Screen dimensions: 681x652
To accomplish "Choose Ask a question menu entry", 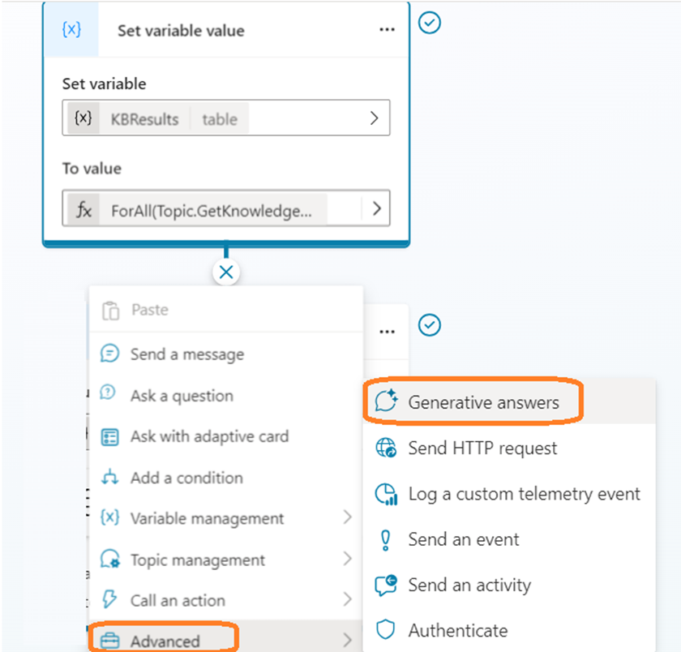I will click(182, 396).
